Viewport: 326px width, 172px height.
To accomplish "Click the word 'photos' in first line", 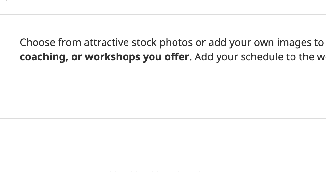I will pos(176,43).
